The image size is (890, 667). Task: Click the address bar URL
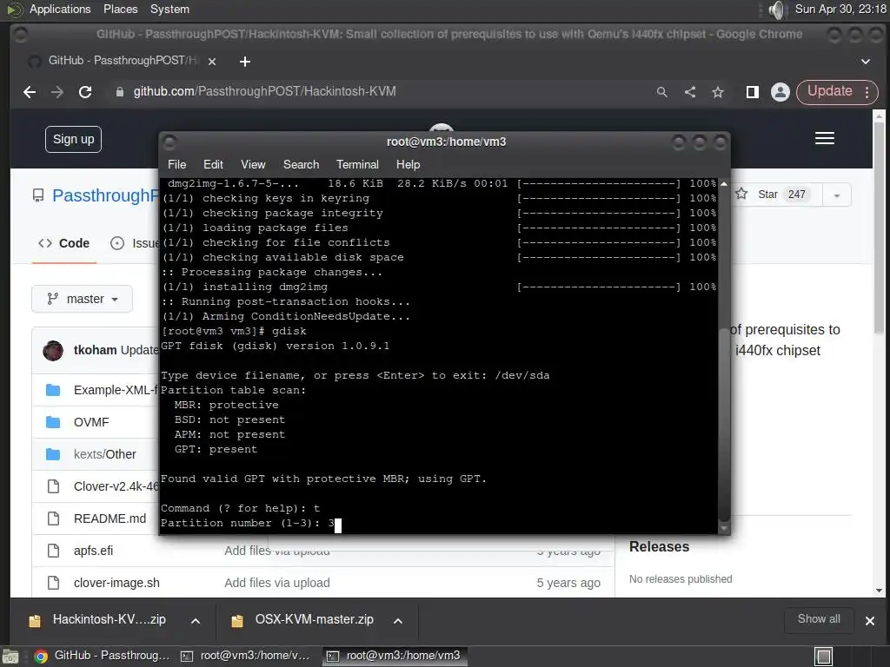pos(264,91)
